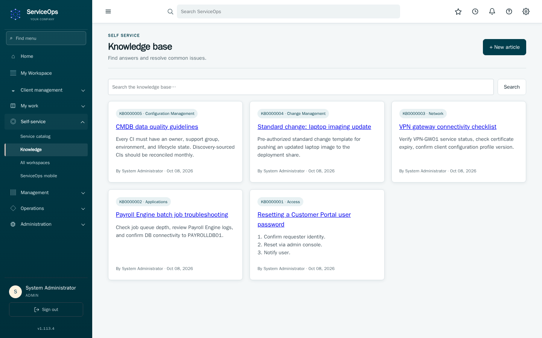Focus the Search the knowledge base field
Screen dimensions: 542x338
(x=301, y=87)
